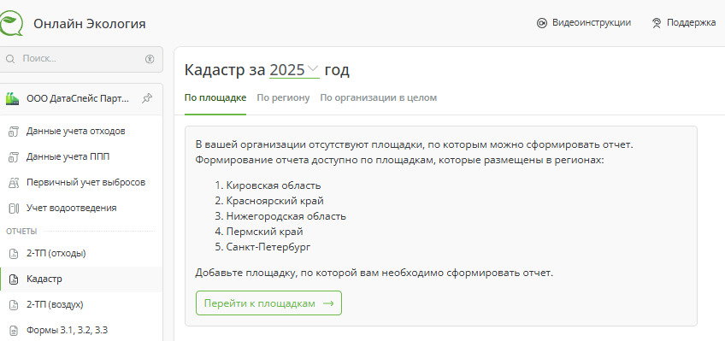Click the ООО ДатаСпейс factory icon
Viewport: 725px width, 341px height.
pos(13,98)
